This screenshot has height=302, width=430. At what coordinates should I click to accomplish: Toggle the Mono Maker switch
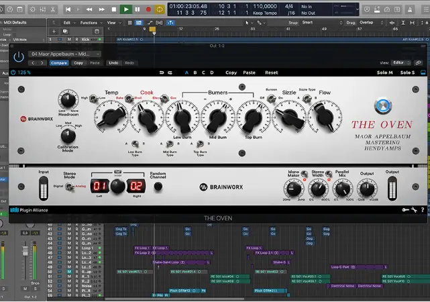305,174
